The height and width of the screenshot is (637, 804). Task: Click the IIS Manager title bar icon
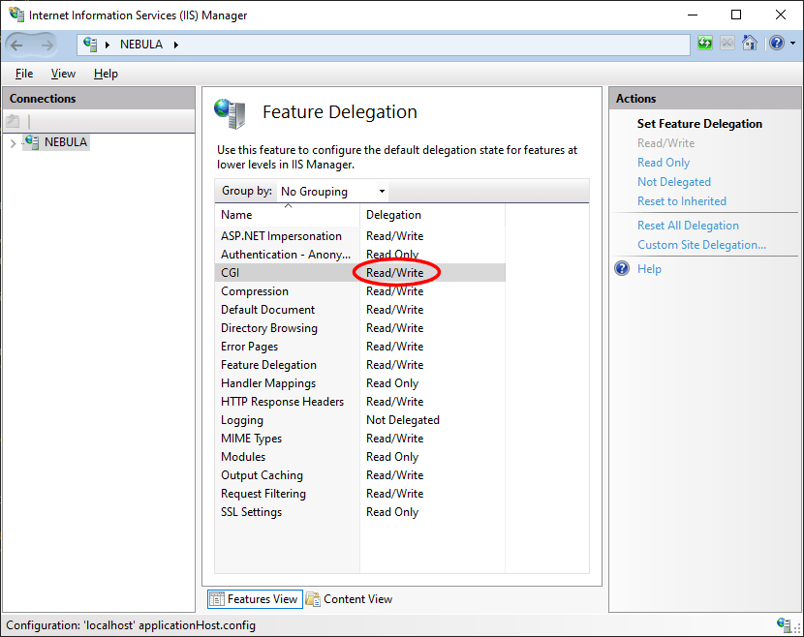point(16,15)
